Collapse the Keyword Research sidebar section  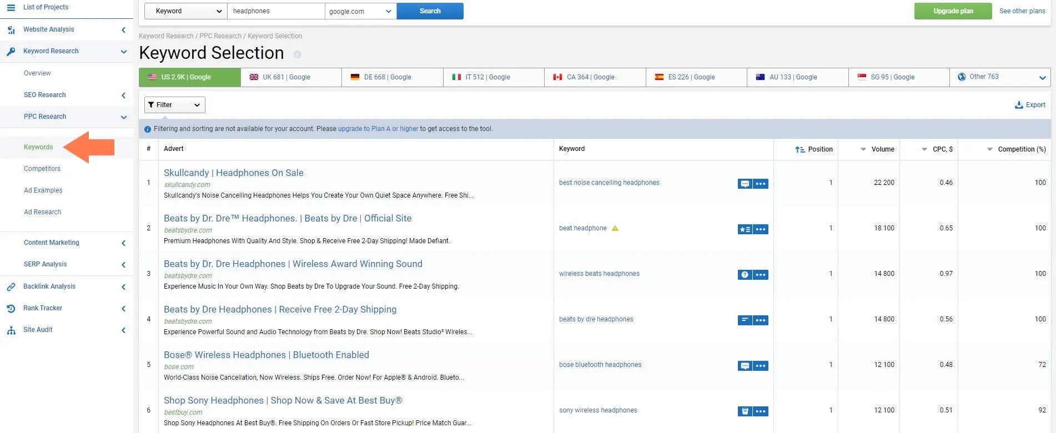(123, 52)
